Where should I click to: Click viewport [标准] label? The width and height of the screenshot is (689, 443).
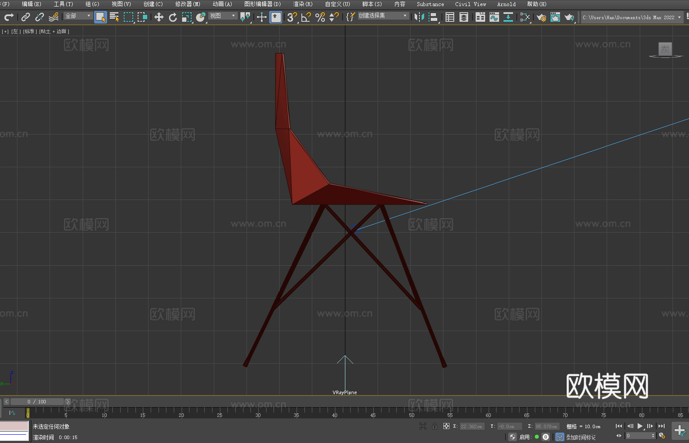30,31
